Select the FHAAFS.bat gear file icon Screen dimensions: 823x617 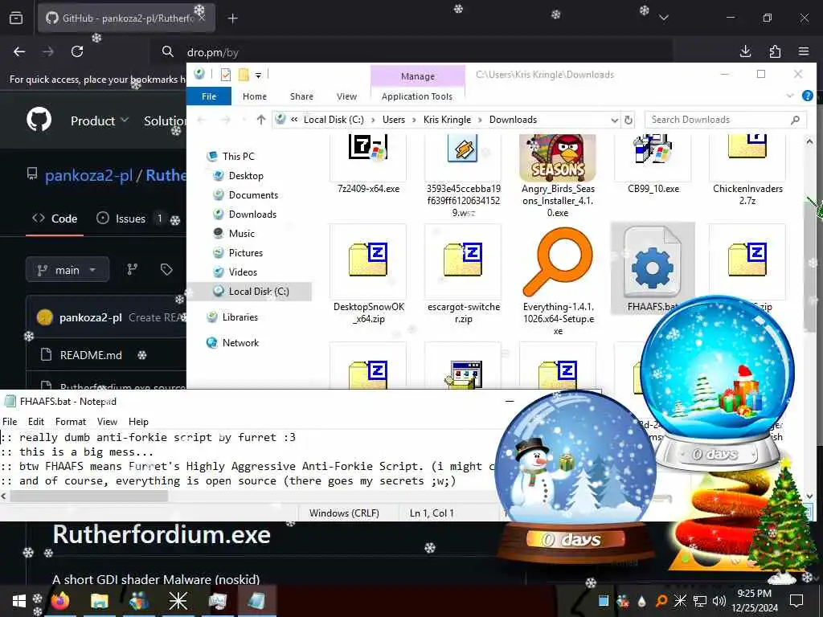[653, 261]
